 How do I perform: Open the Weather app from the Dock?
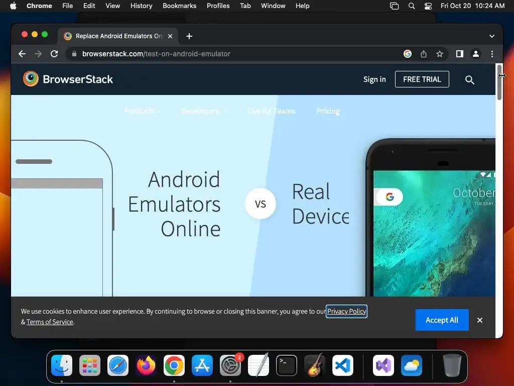pyautogui.click(x=412, y=365)
